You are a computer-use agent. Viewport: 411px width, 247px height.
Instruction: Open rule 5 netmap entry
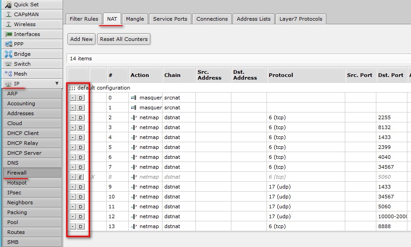pos(149,147)
